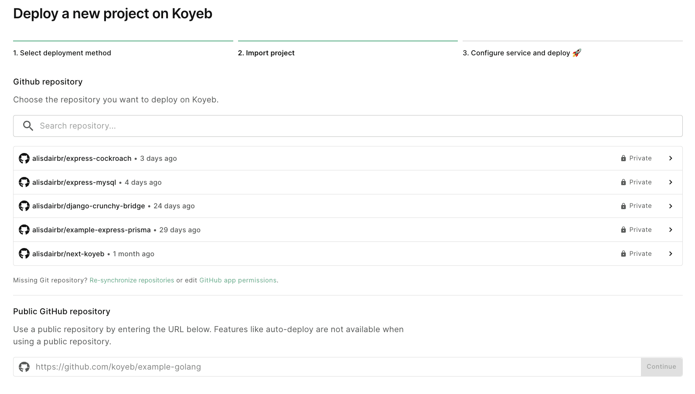Click Re-synchronize repositories link
The image size is (695, 394).
(132, 280)
